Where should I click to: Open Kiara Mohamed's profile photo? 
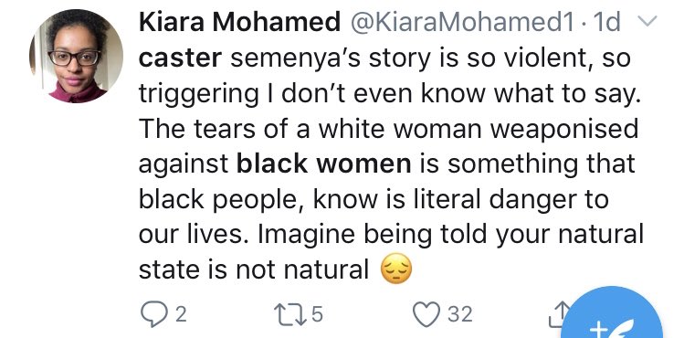(x=76, y=56)
